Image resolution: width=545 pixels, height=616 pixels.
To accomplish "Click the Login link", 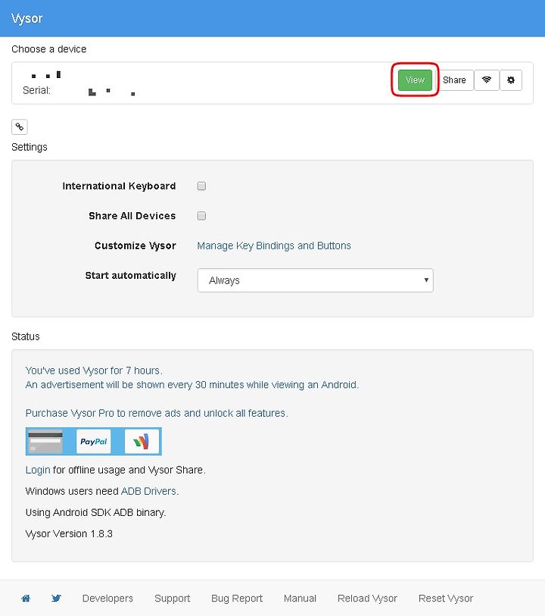I will click(38, 470).
